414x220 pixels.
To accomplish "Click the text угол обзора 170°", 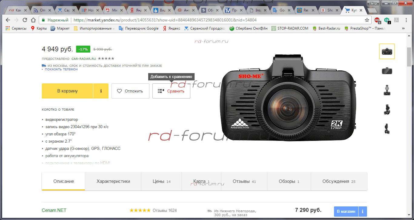I will (x=61, y=134).
